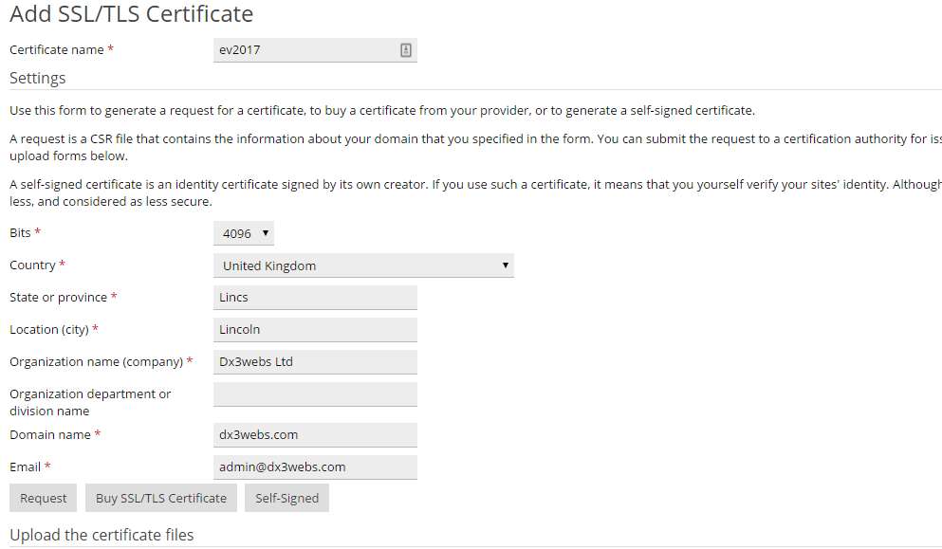
Task: Click the Bits dropdown arrow
Action: (265, 233)
